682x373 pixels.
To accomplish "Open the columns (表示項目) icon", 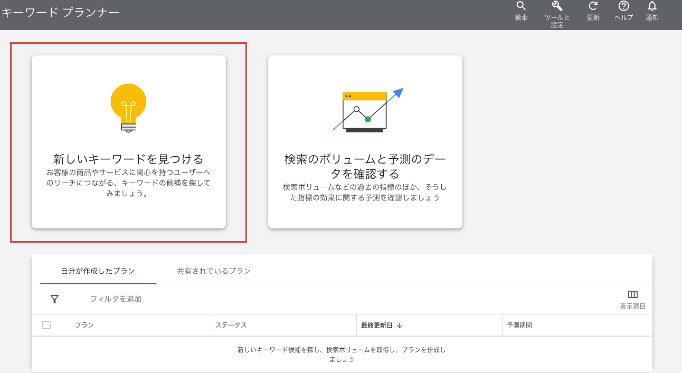I will [x=632, y=294].
